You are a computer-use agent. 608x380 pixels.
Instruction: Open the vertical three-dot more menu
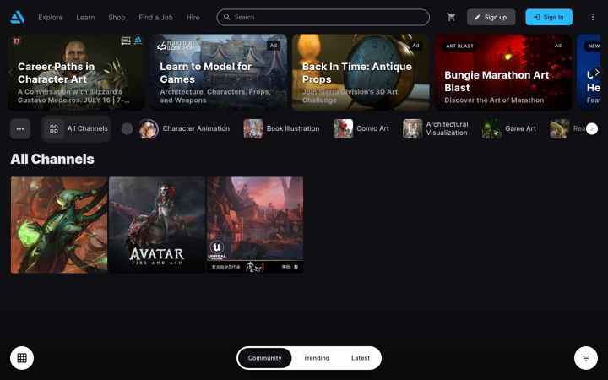tap(593, 17)
